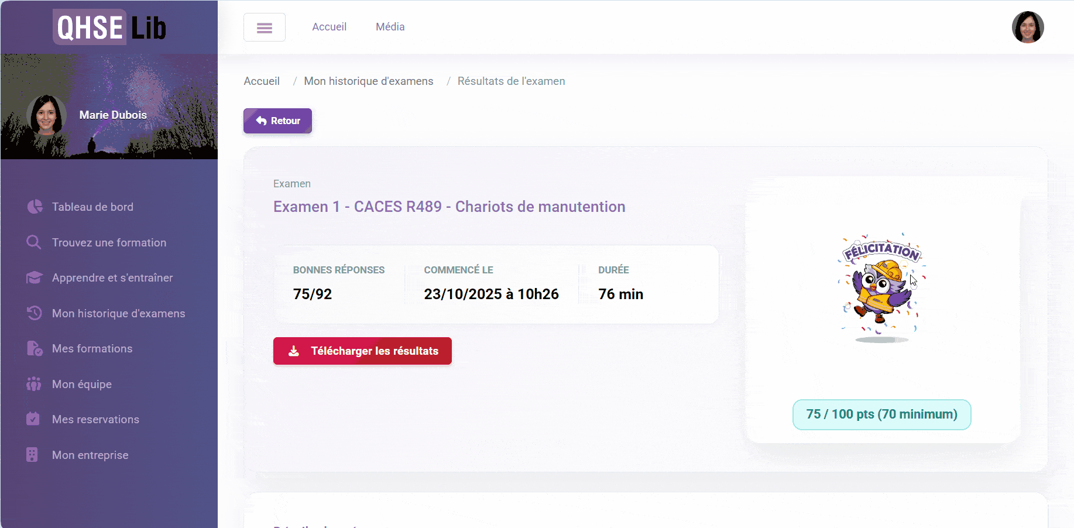Click the Apprendre et s'entraîner graduation cap icon

coord(35,277)
